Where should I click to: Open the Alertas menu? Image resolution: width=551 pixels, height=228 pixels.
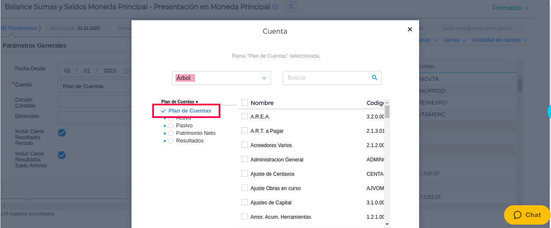click(455, 40)
